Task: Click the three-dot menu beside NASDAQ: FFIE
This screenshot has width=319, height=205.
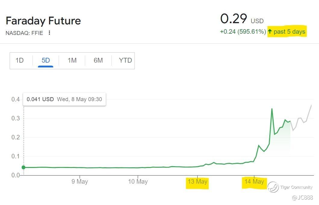Action: 49,33
